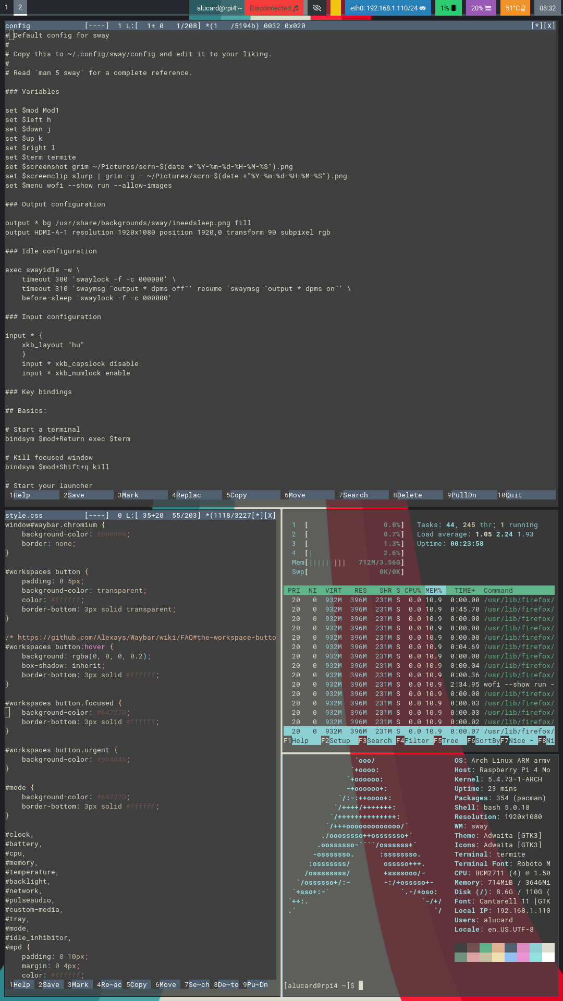Click 7Search in config editor
This screenshot has width=563, height=1001.
[x=362, y=495]
